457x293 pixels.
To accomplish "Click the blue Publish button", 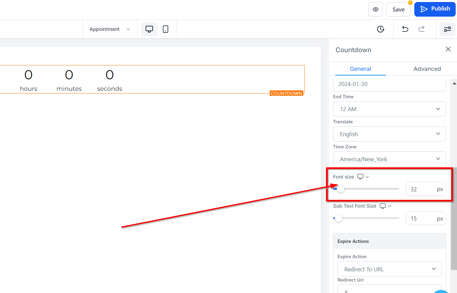I will click(435, 9).
